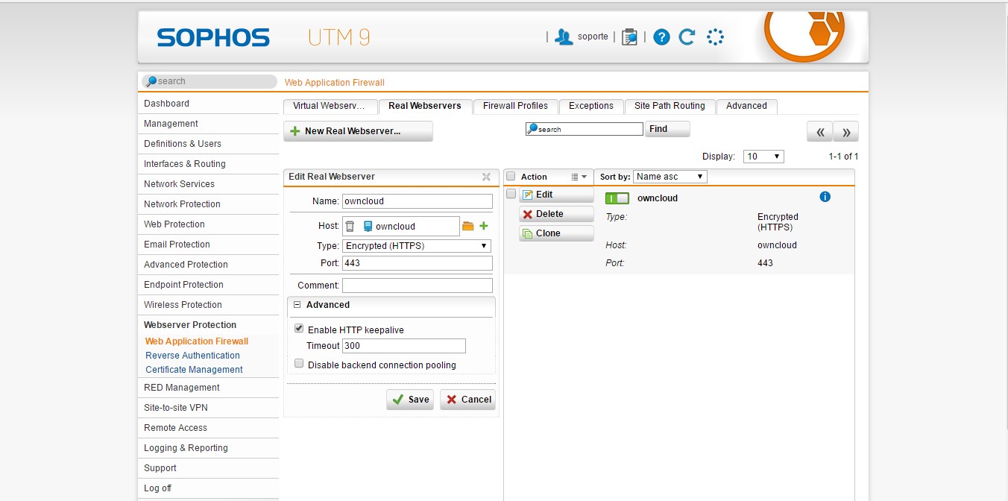This screenshot has width=1008, height=501.
Task: Open the Advanced tab
Action: (746, 106)
